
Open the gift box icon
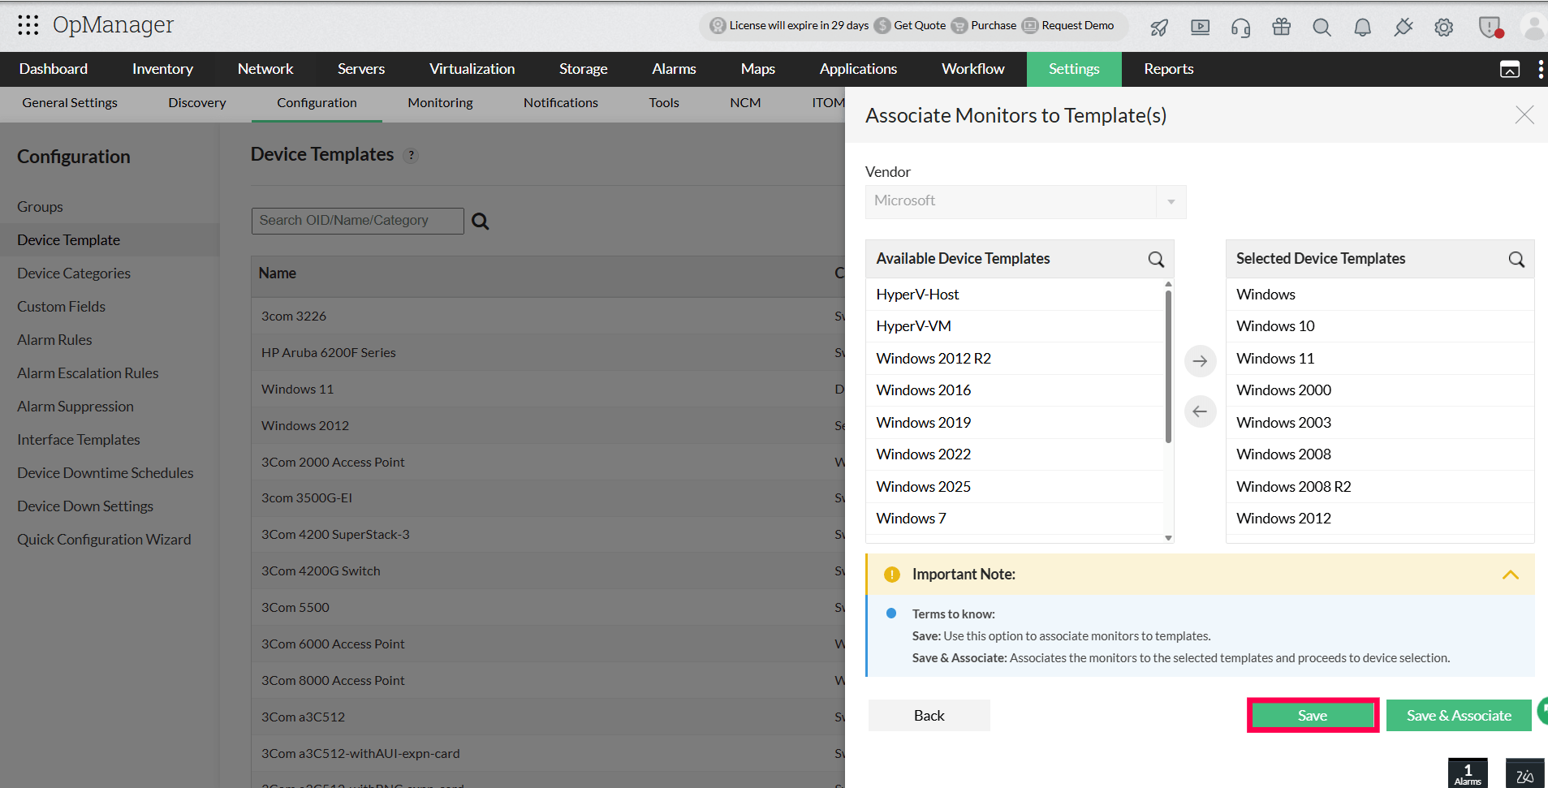point(1281,27)
